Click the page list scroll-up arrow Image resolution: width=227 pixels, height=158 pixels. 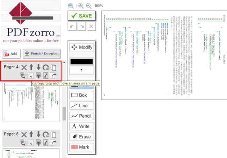pos(64,62)
